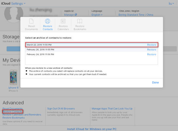
Task: Click the blue storage usage bar
Action: click(x=13, y=49)
